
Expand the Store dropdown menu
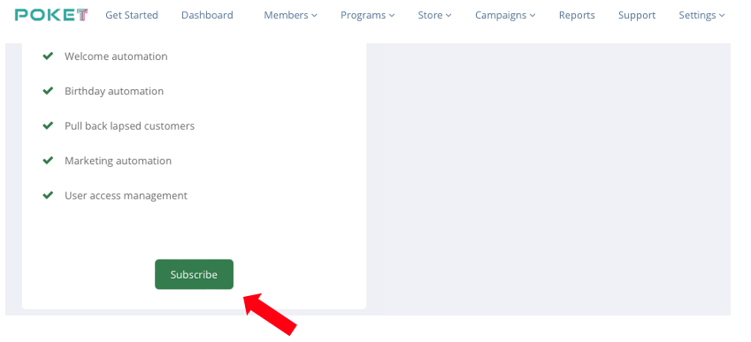[434, 15]
